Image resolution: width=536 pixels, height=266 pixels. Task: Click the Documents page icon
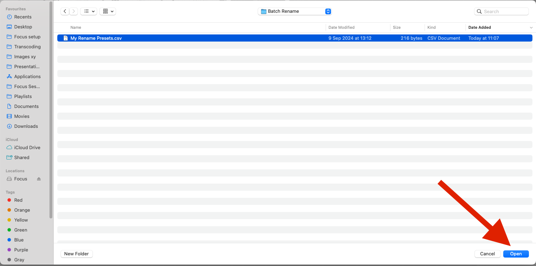click(x=9, y=106)
